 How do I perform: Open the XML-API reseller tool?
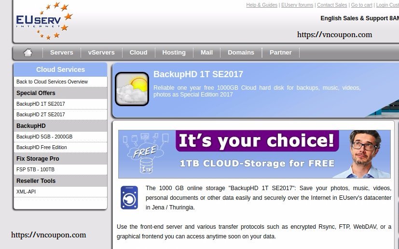(60, 192)
